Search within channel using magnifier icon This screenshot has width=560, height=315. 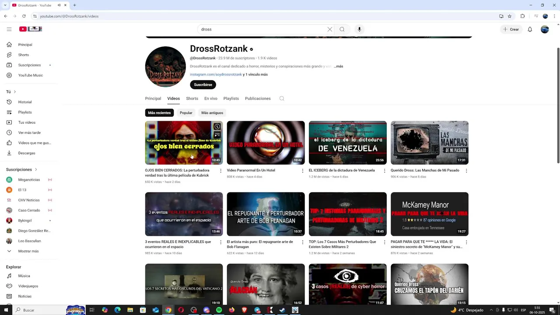click(282, 98)
